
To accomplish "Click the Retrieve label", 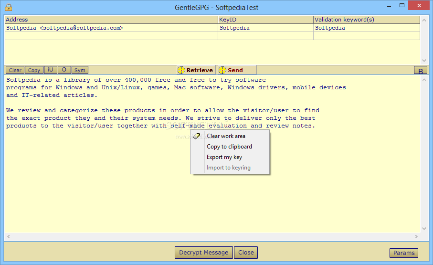I will click(200, 70).
